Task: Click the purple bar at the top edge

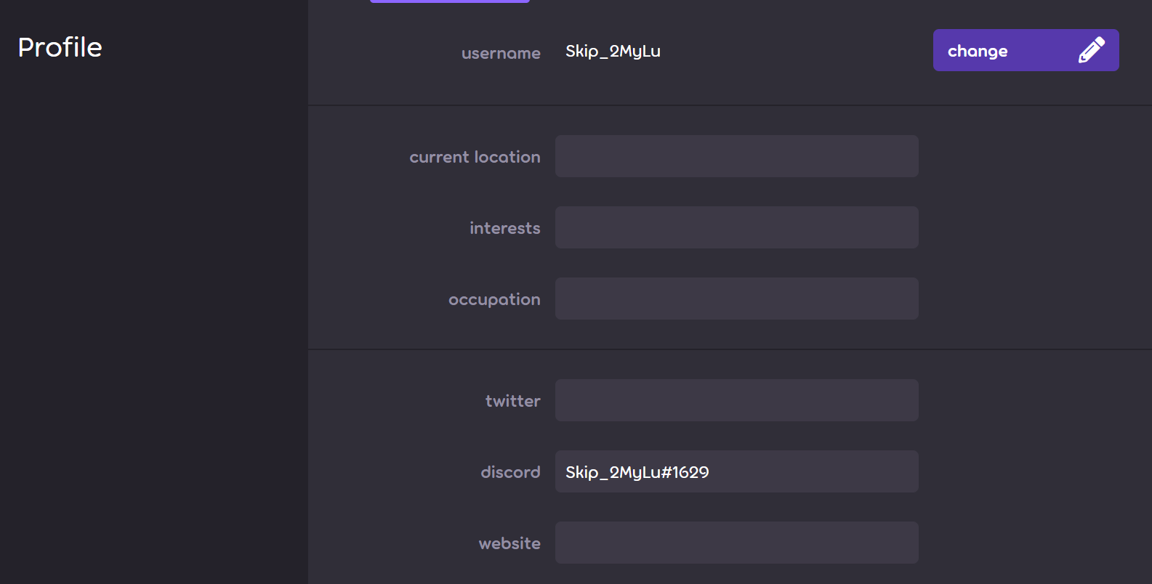Action: 449,1
